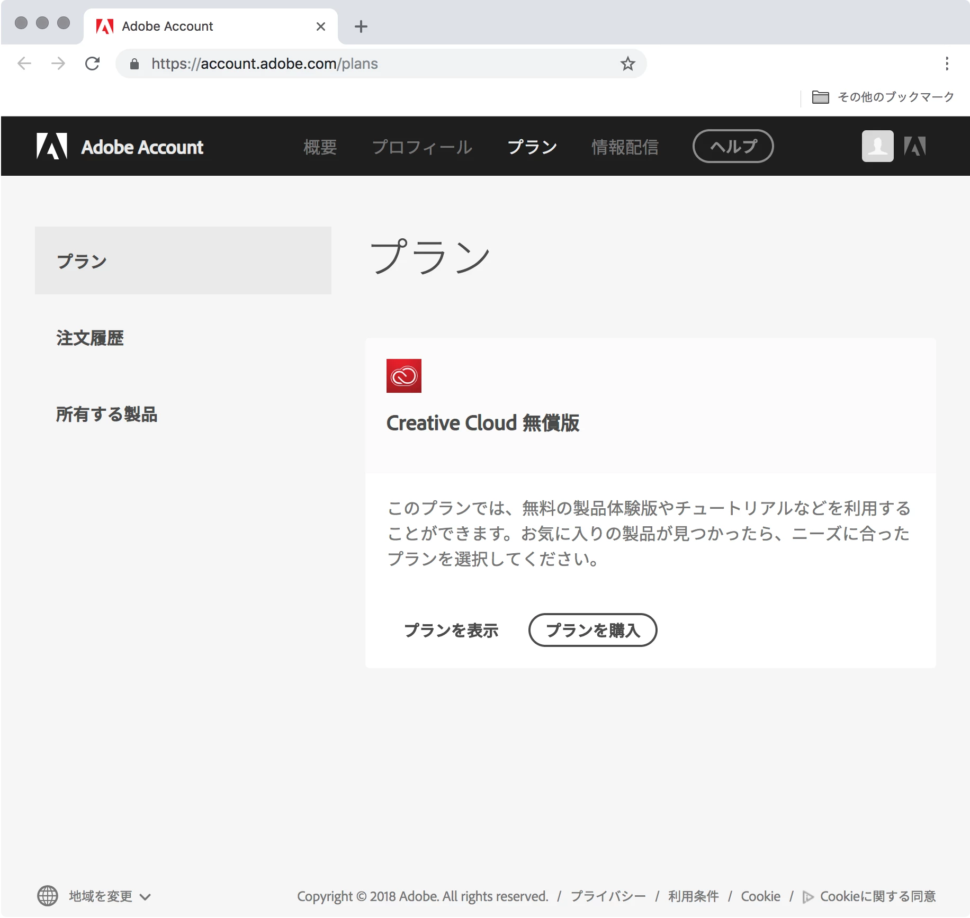Open the Cookieに関する同意 link
The image size is (970, 918).
[878, 896]
